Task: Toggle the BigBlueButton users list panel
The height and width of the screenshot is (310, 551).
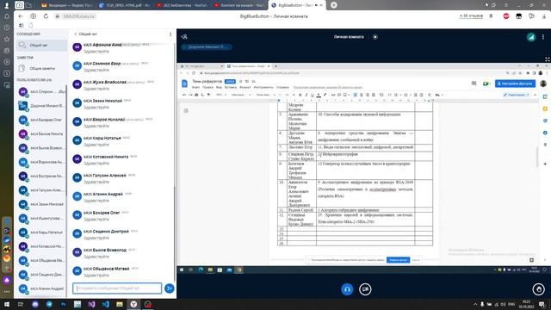Action: (184, 36)
